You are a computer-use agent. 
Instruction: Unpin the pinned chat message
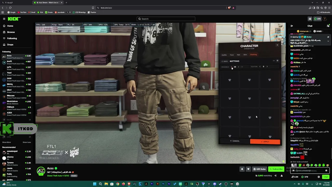pyautogui.click(x=328, y=37)
